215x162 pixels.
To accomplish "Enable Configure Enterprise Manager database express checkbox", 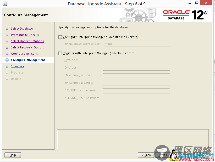I will click(x=60, y=37).
